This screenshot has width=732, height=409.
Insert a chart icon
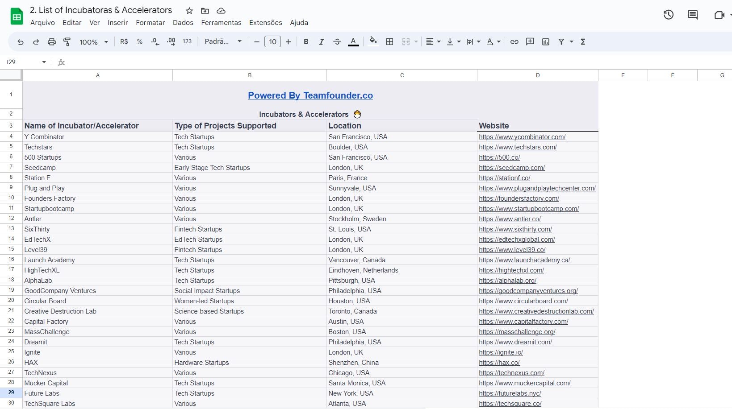pos(546,42)
